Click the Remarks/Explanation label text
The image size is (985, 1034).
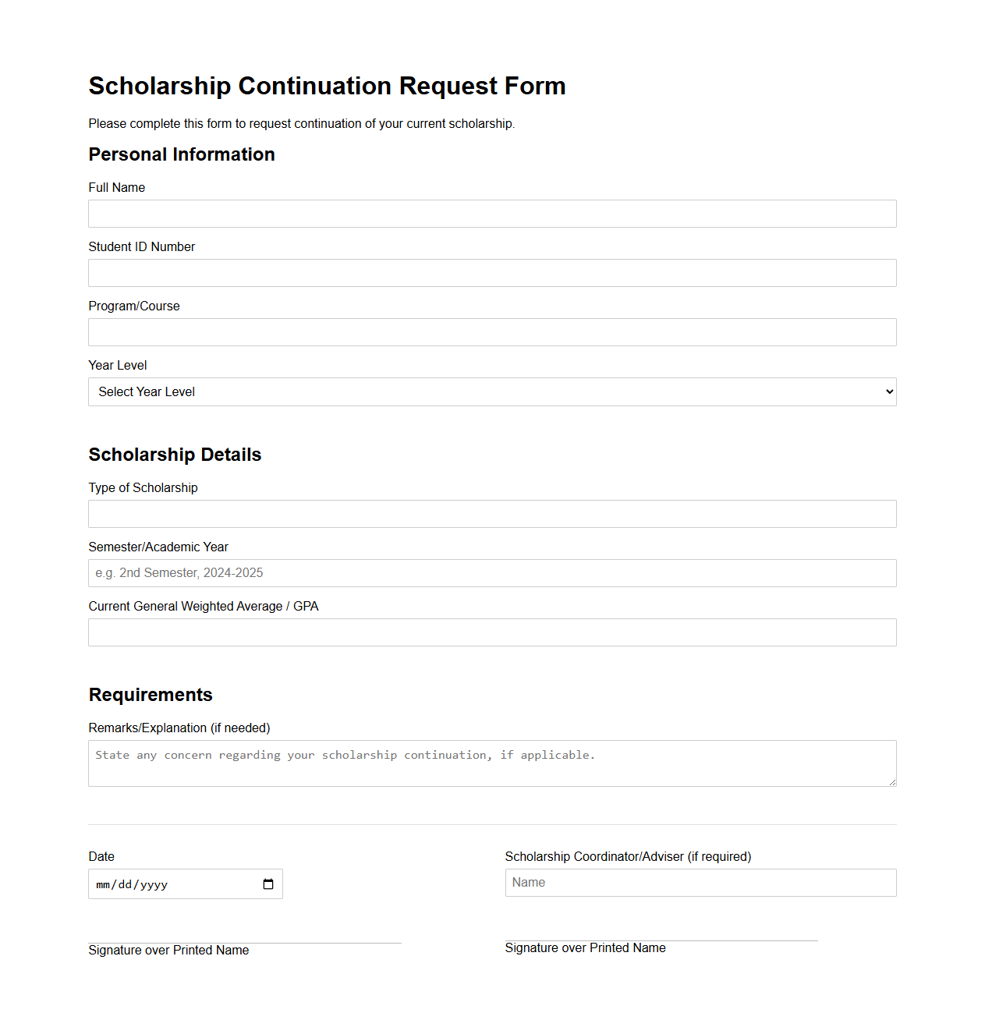point(179,728)
